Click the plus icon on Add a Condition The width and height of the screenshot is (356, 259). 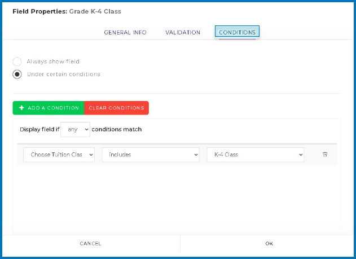click(21, 108)
